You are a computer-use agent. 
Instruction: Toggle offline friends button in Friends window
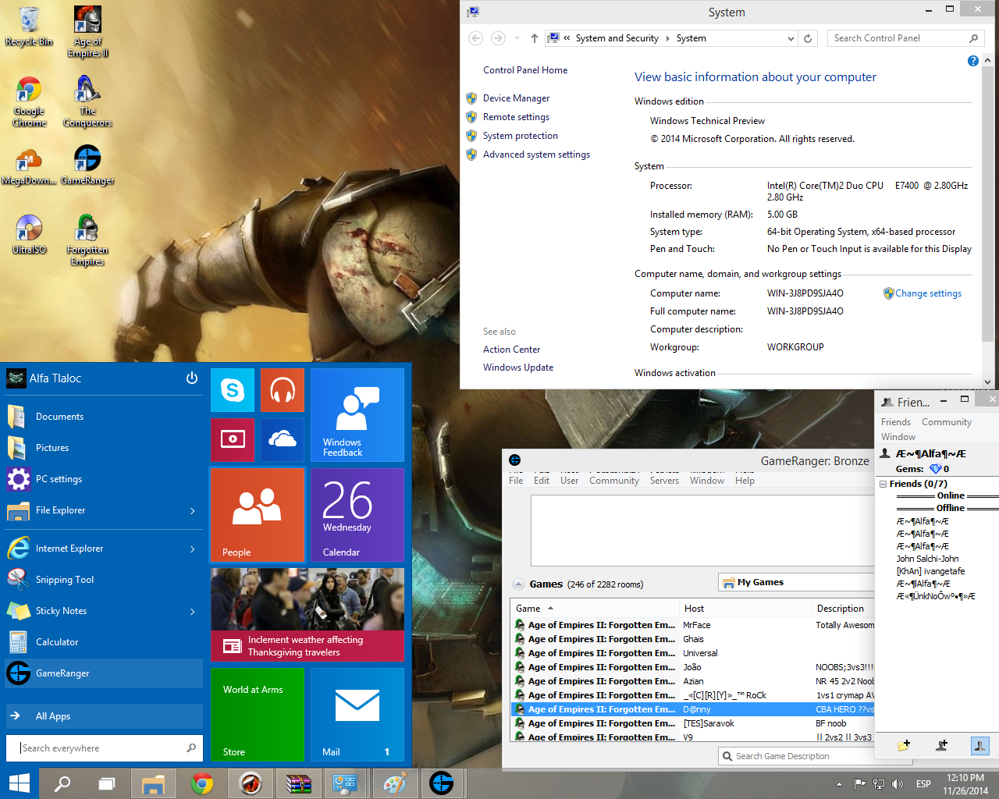click(x=980, y=745)
